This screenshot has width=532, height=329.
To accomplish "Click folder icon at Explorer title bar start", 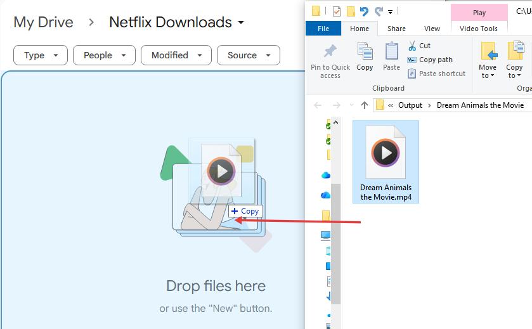I will pos(316,11).
